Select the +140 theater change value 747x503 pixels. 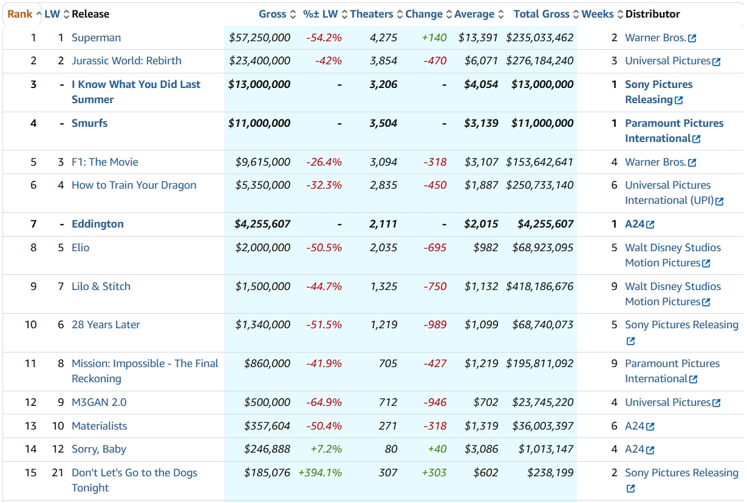[x=434, y=38]
